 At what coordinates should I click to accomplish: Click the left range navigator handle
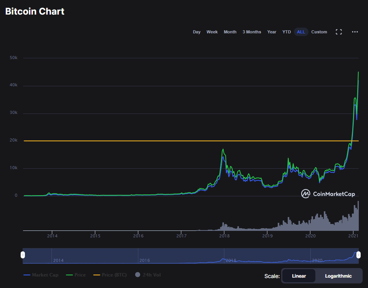coord(23,255)
